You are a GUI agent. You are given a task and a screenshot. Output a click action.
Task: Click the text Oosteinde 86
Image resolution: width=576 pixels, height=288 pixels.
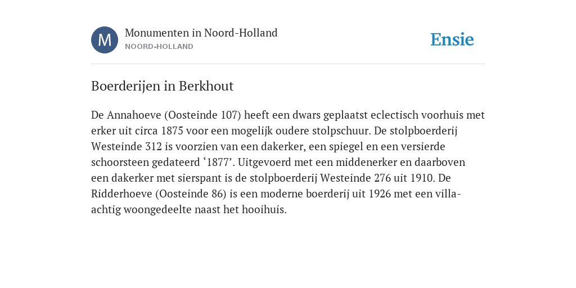191,194
